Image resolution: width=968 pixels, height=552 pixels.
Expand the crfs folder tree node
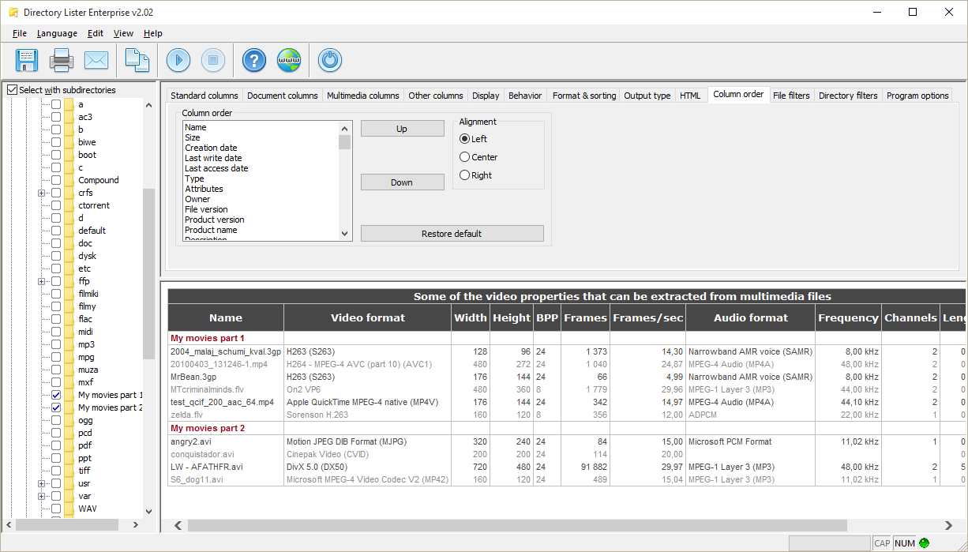[x=41, y=193]
